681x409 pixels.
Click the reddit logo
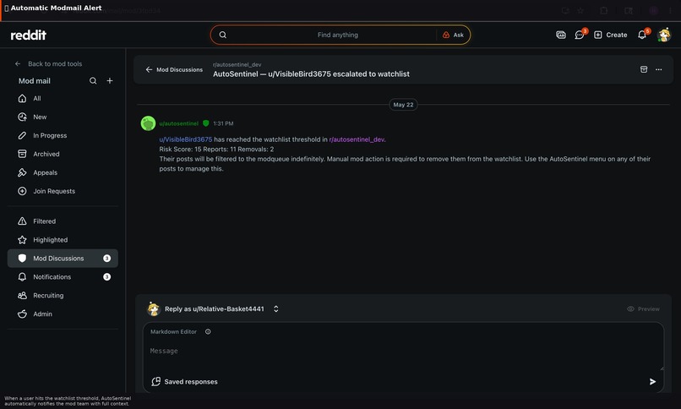[x=28, y=35]
